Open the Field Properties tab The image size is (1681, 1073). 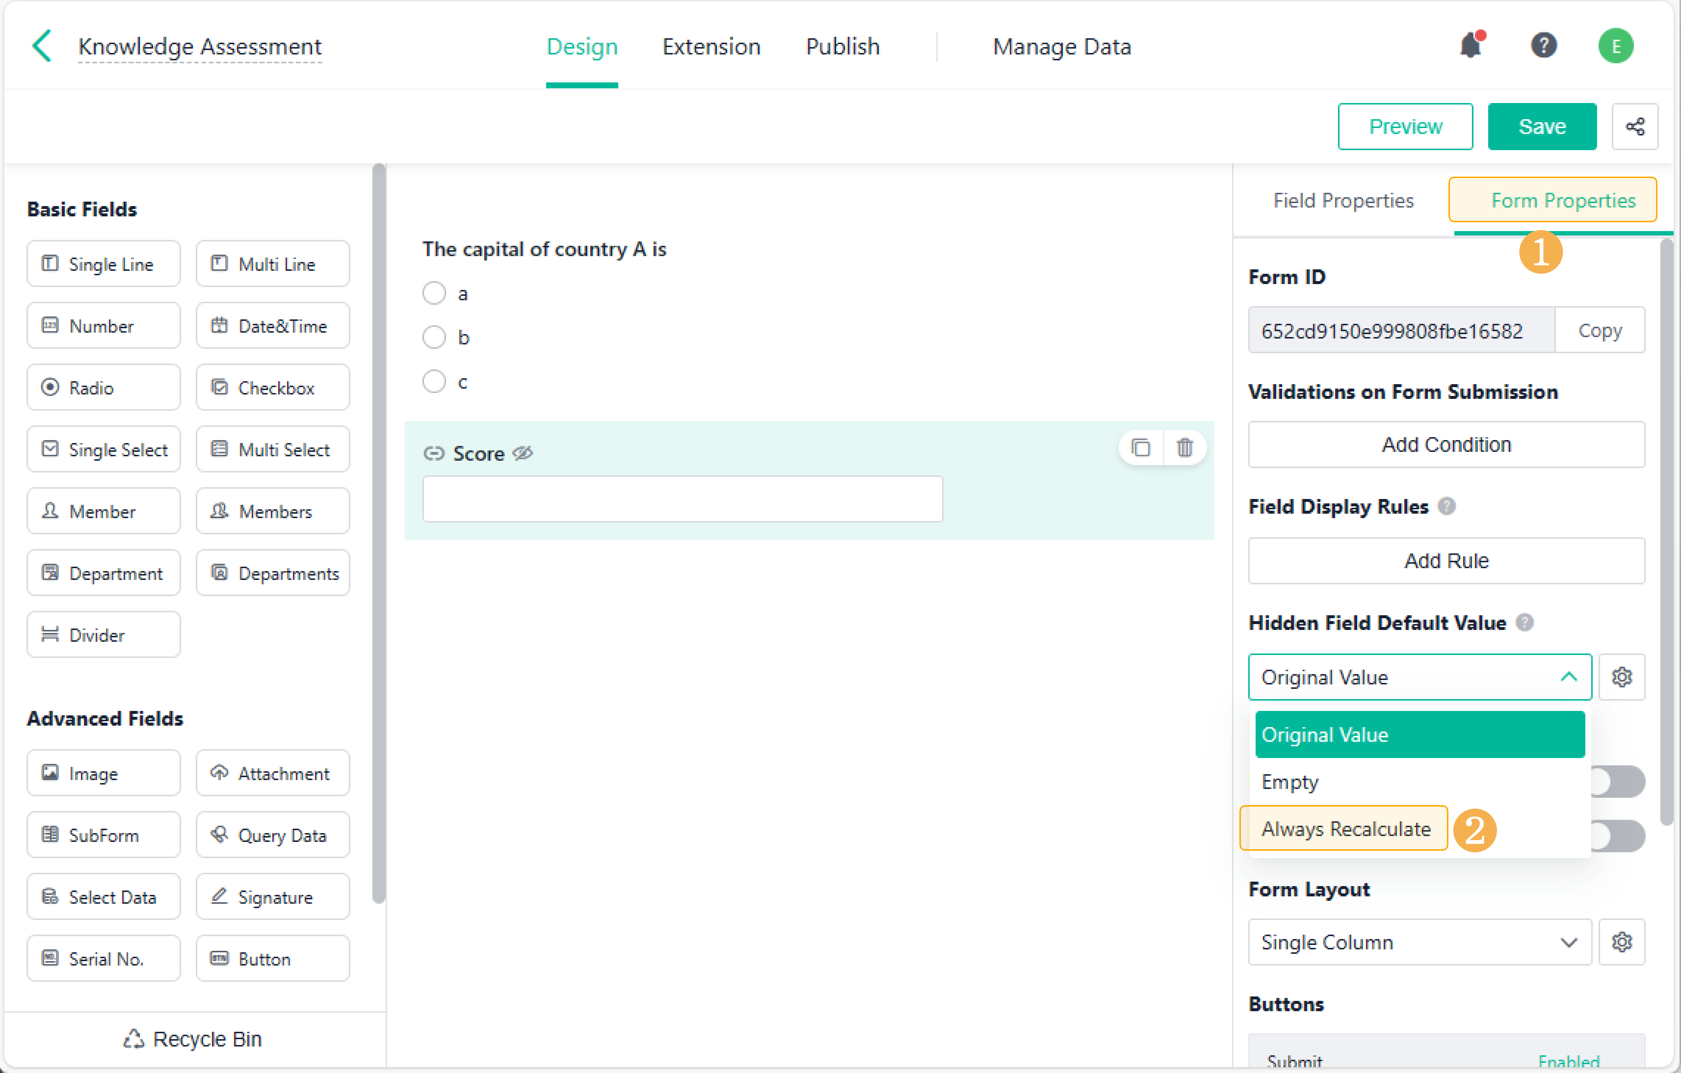[1343, 200]
